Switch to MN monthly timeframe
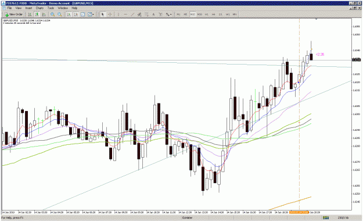The width and height of the screenshot is (363, 221). pyautogui.click(x=235, y=15)
